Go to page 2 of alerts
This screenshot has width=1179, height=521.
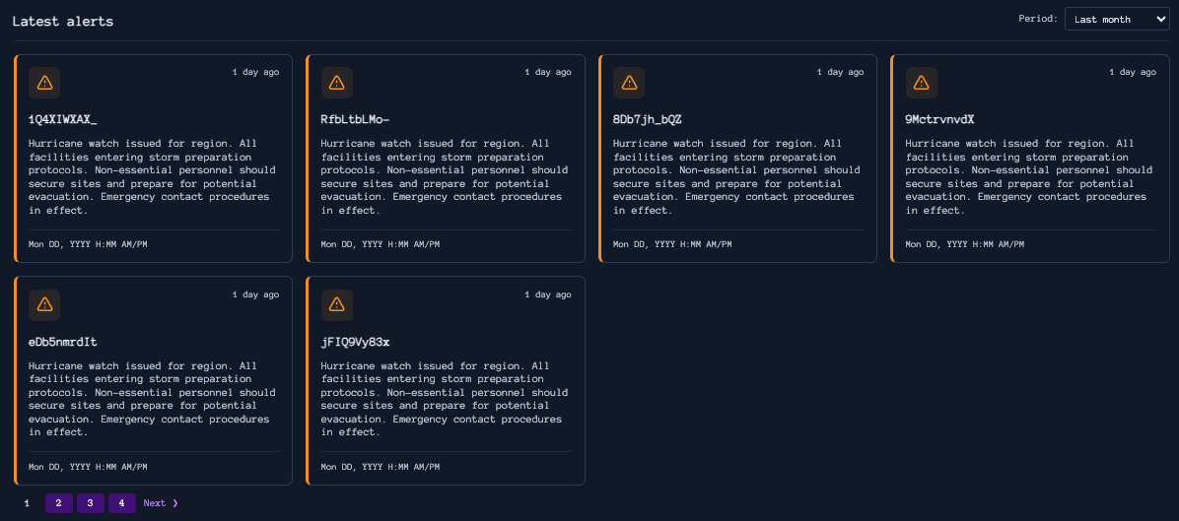(x=58, y=503)
